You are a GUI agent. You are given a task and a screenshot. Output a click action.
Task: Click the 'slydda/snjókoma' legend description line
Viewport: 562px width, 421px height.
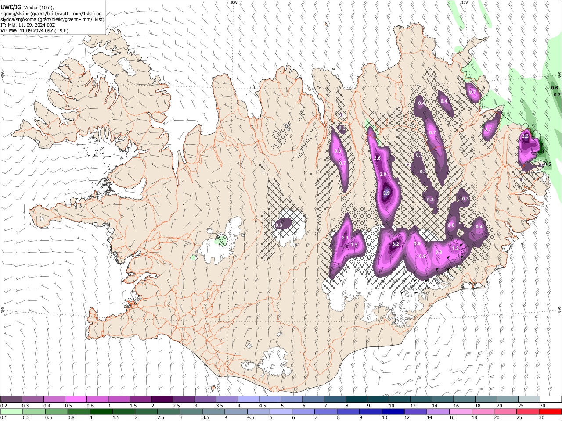(x=52, y=19)
